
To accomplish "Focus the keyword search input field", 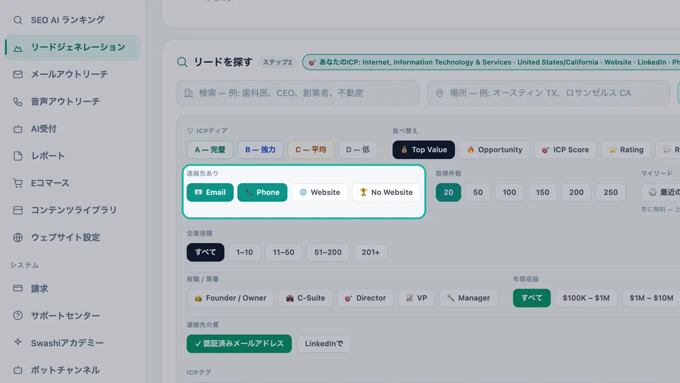I will [x=297, y=93].
